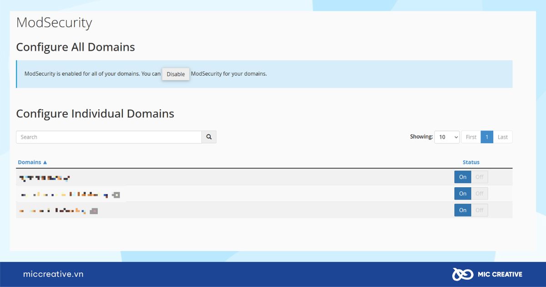Turn On ModSecurity for second domain row

click(x=463, y=194)
